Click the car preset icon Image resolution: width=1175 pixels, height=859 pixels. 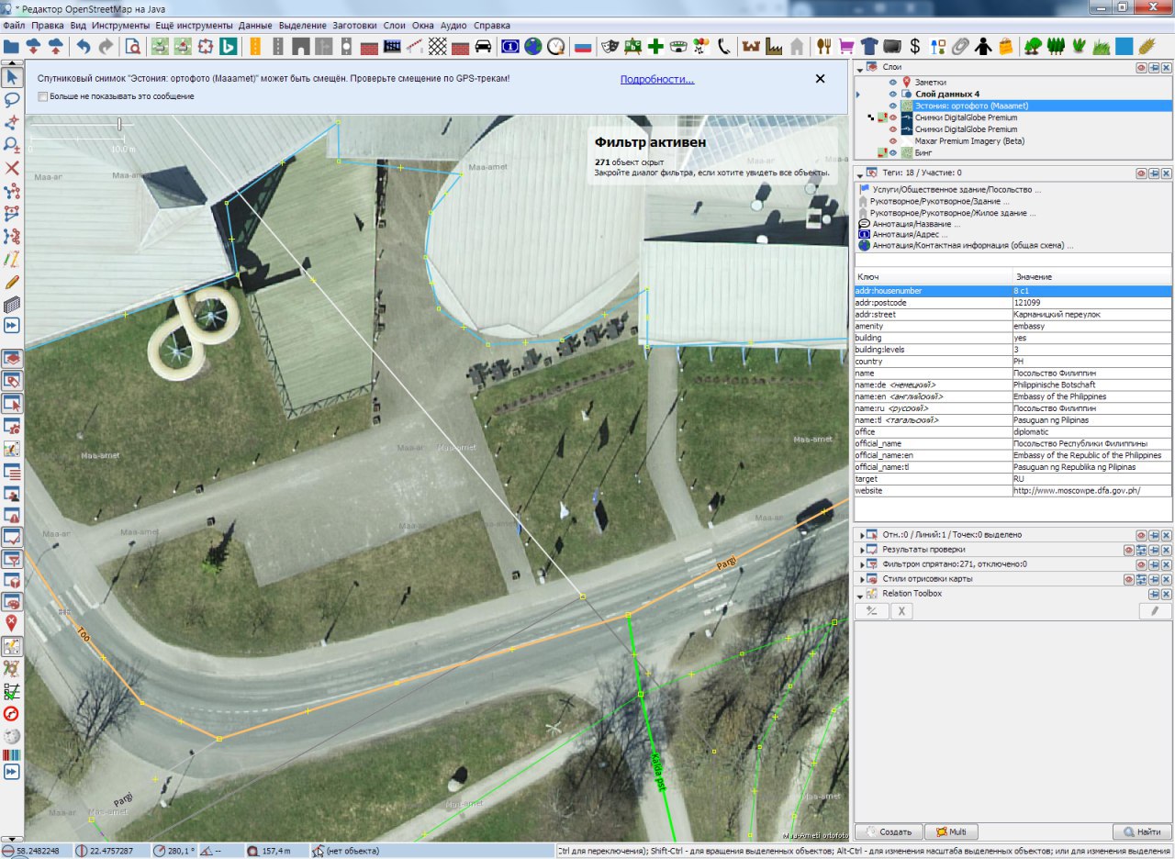[x=483, y=45]
